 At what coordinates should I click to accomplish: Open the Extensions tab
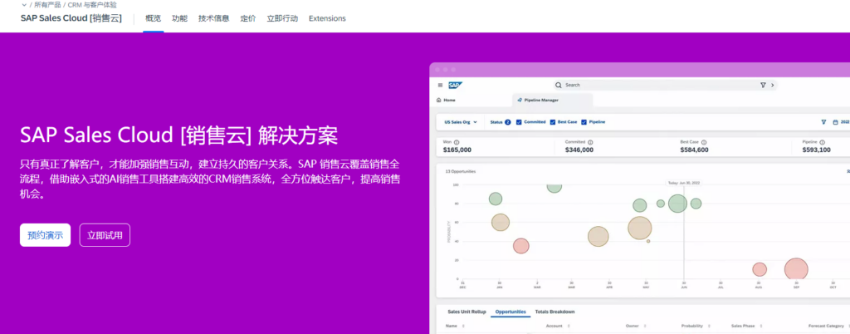click(x=327, y=18)
